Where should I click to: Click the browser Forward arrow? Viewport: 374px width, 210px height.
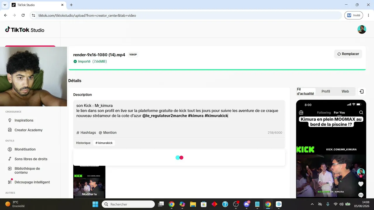pos(14,15)
